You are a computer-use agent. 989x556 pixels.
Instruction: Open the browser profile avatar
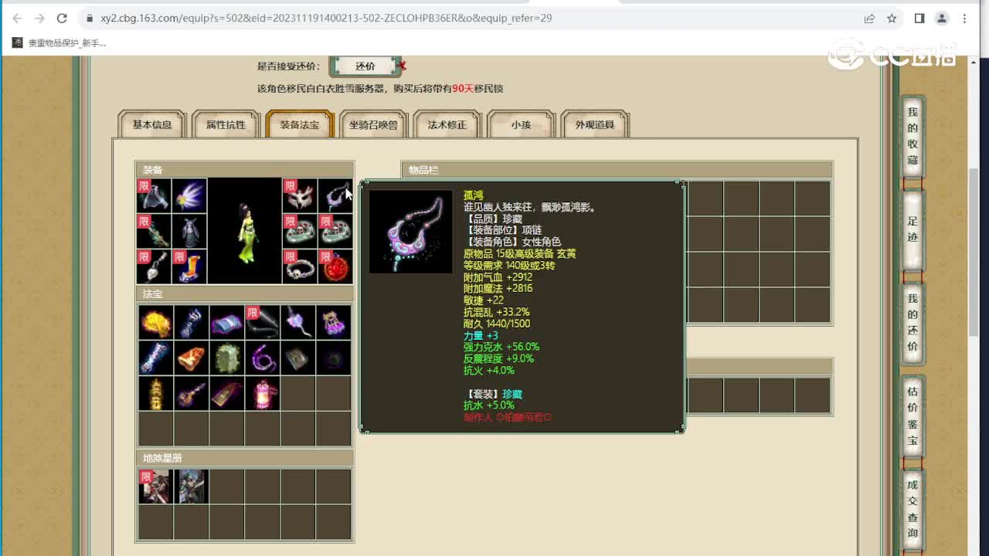coord(942,18)
